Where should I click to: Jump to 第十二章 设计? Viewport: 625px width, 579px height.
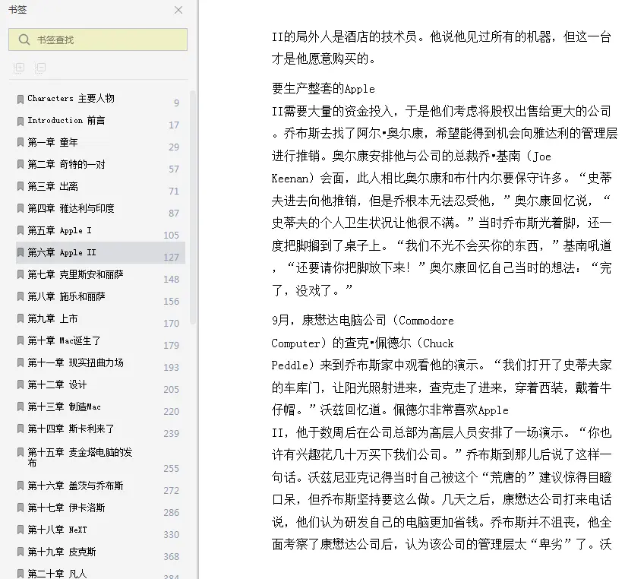57,384
